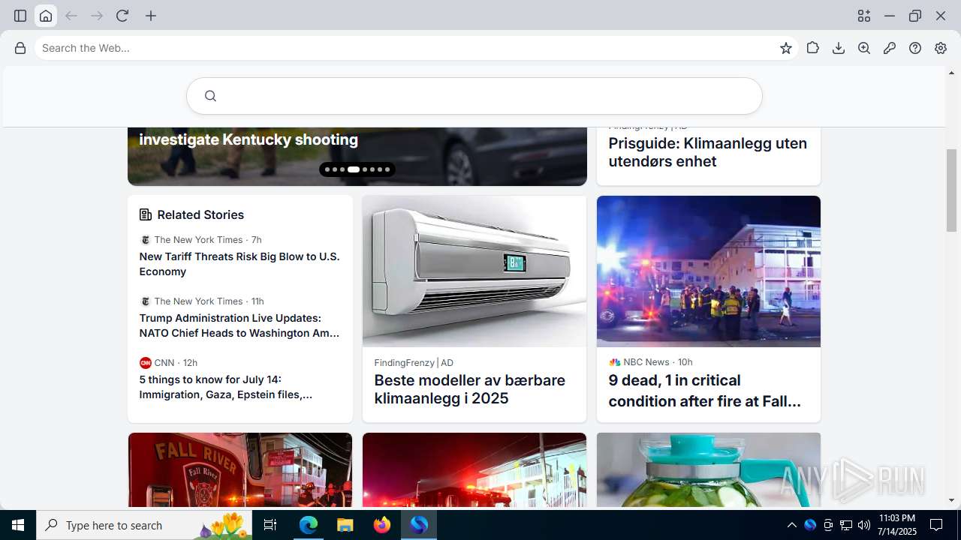
Task: Open the downloads icon
Action: pos(839,48)
